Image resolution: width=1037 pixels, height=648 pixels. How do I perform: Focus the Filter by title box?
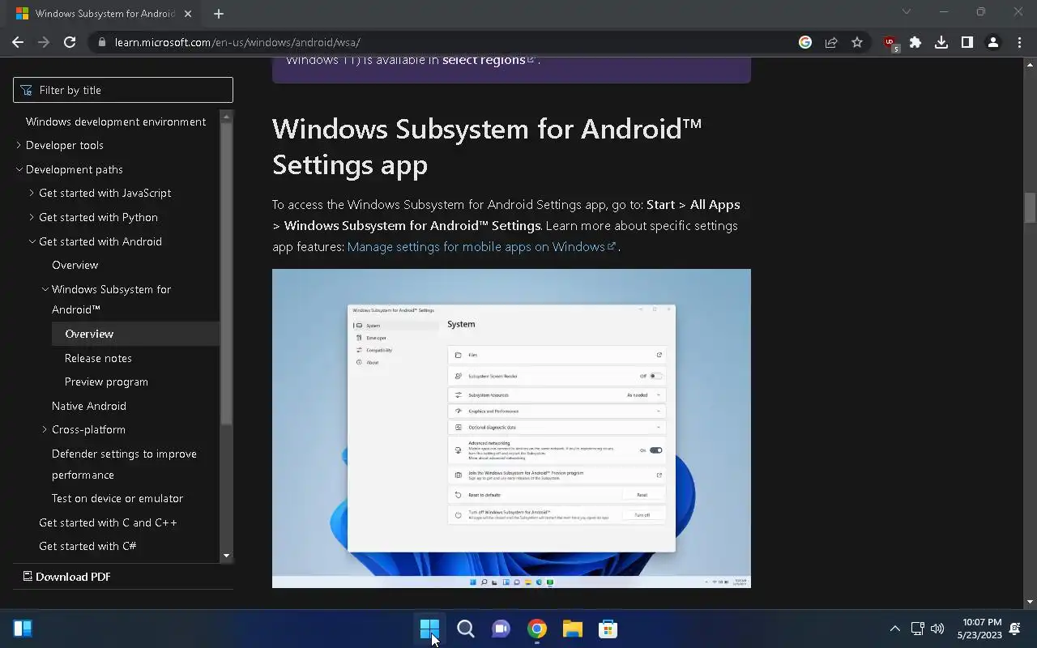(123, 90)
